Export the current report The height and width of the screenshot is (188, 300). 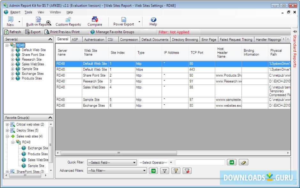point(33,32)
